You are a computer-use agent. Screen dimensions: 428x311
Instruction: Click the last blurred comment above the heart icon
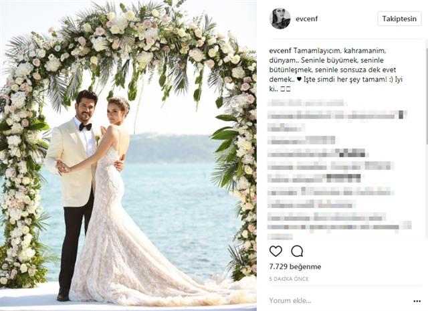[280, 237]
